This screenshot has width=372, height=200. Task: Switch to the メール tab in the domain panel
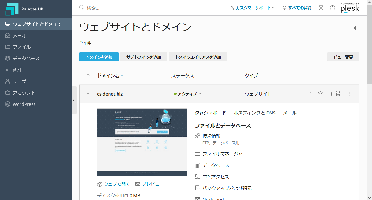(x=289, y=113)
